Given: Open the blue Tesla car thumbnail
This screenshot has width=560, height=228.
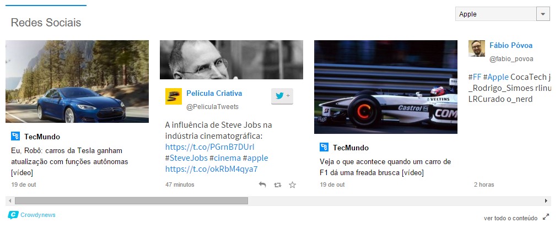Looking at the screenshot, I should pos(77,82).
